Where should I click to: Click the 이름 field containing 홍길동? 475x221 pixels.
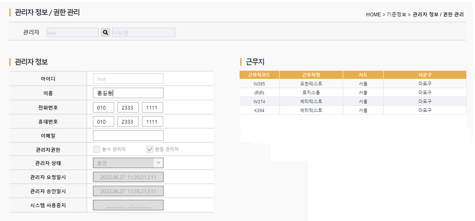(128, 93)
